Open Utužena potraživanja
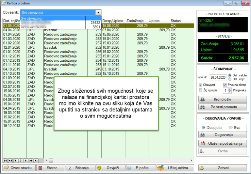 click(x=223, y=143)
